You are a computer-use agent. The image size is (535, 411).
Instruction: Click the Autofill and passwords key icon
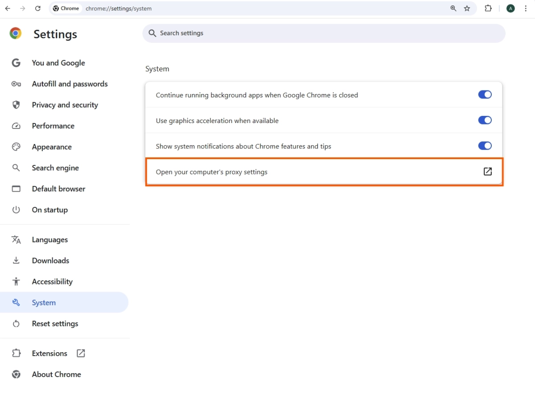[16, 84]
